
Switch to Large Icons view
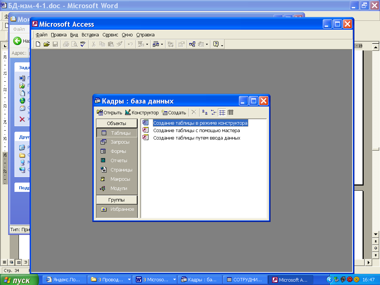click(205, 112)
